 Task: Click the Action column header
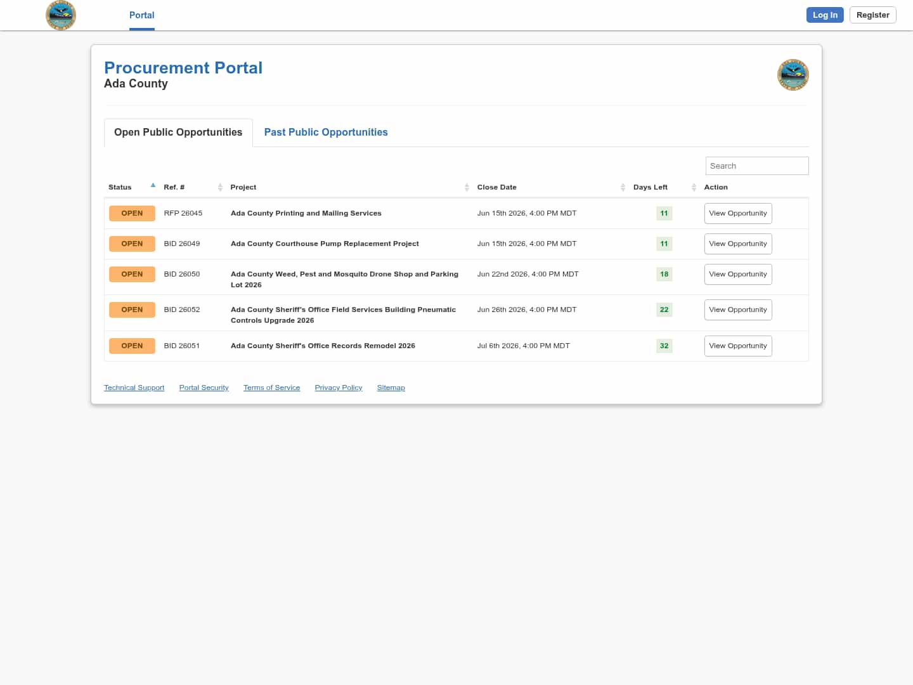[x=716, y=187]
